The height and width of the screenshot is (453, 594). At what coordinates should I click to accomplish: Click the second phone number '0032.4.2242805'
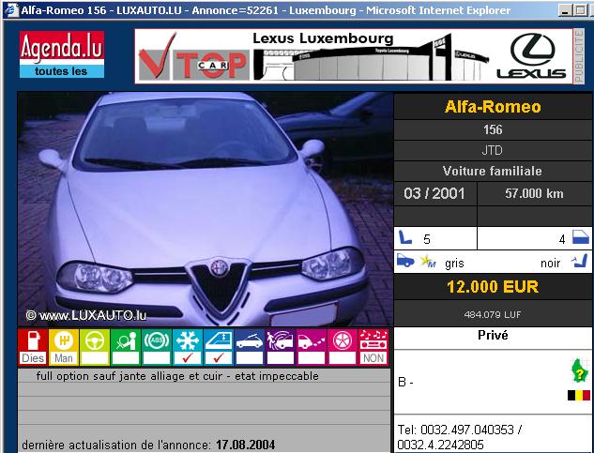click(441, 445)
